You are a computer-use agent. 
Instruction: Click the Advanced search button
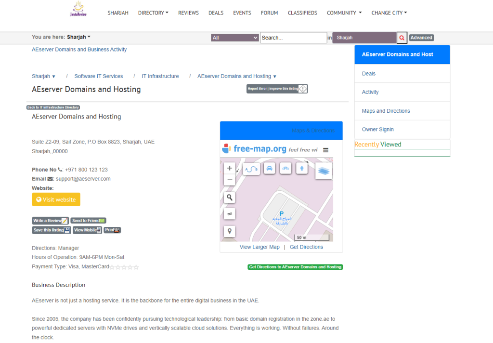[x=421, y=38]
